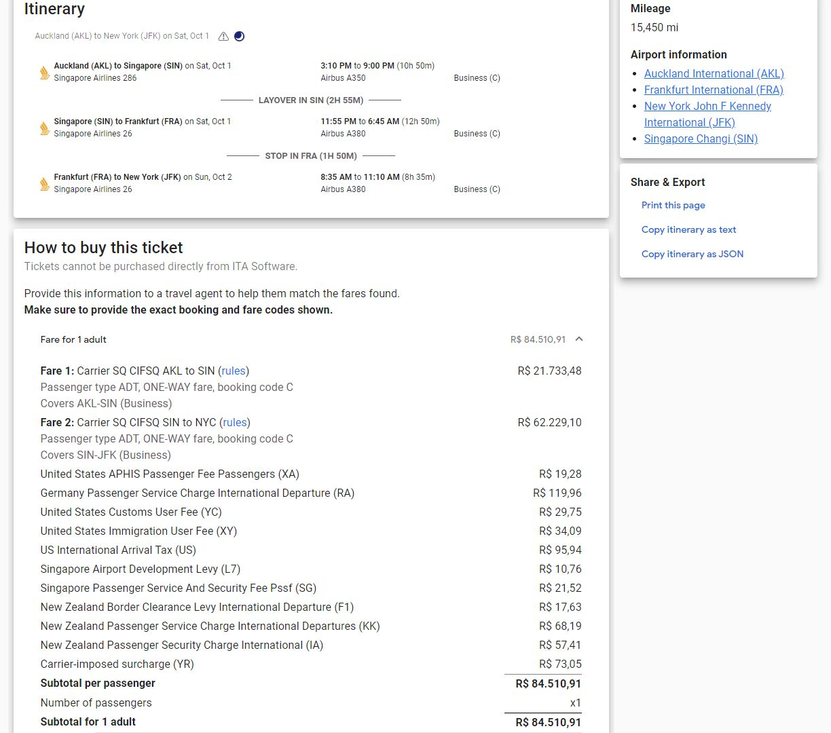Click New Zealand Passenger Security Charge (IA) row

coord(311,645)
